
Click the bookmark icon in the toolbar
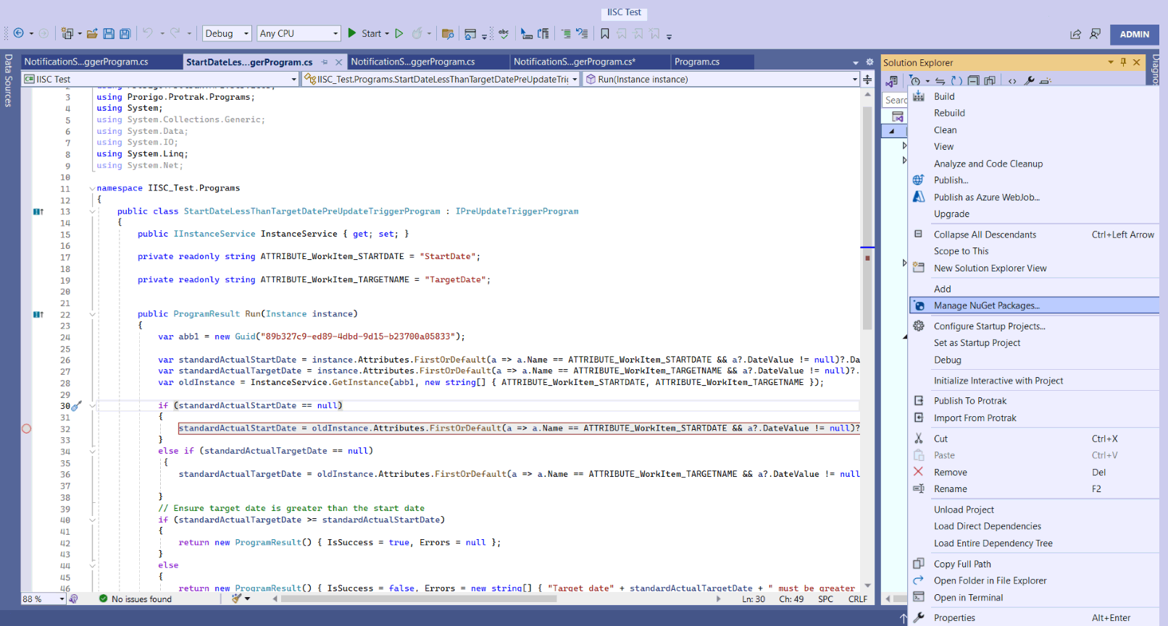pyautogui.click(x=605, y=33)
